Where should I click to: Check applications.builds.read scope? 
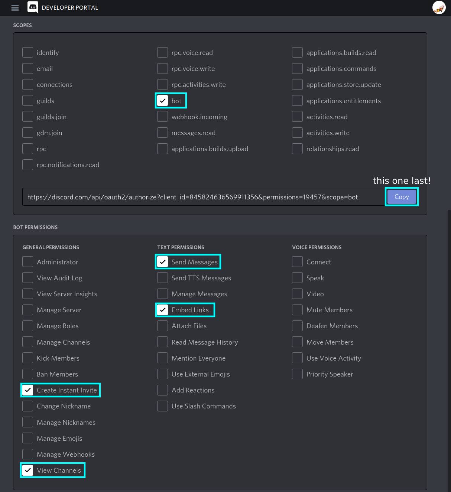point(297,52)
